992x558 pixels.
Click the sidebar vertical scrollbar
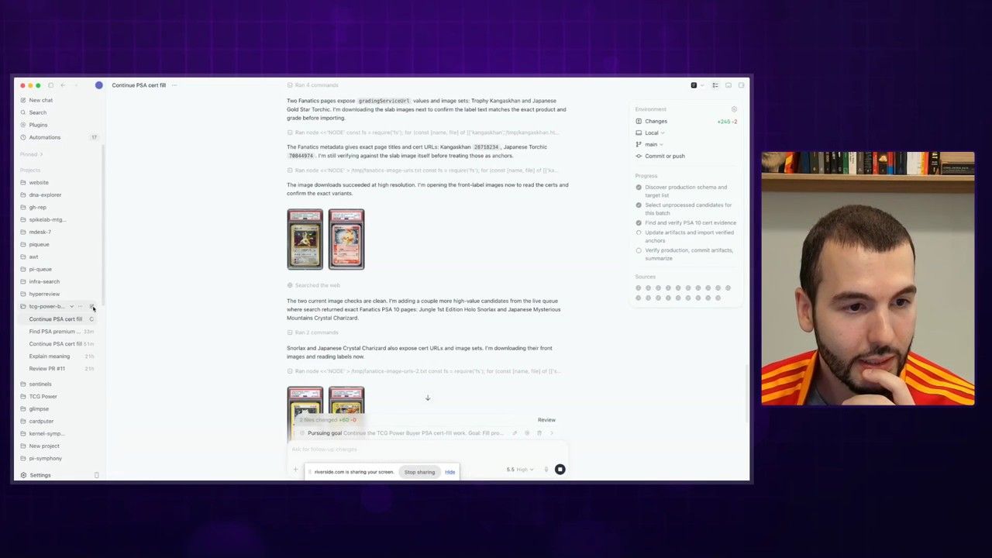103,225
